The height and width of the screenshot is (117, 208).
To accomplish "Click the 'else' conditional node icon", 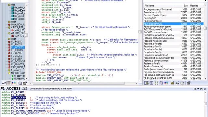I will [x=9, y=5].
